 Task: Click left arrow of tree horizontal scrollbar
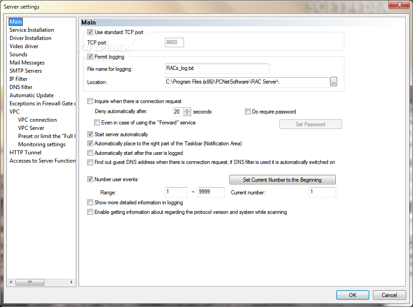[x=11, y=282]
